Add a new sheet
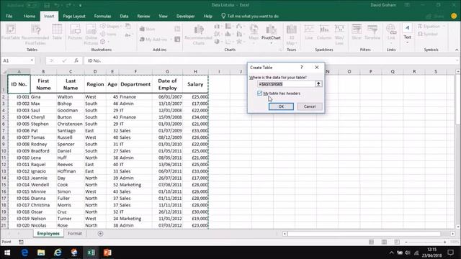 tap(100, 233)
